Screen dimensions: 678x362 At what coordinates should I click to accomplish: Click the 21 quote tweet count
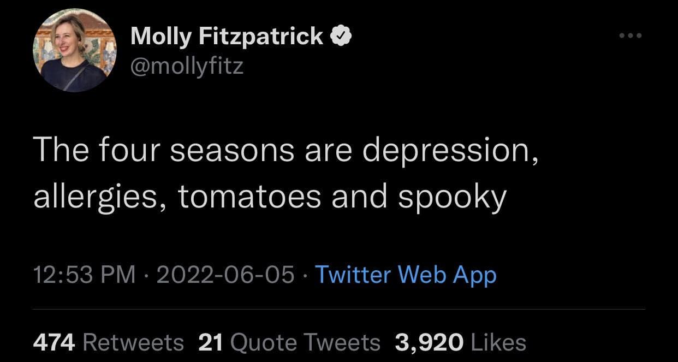(x=210, y=342)
